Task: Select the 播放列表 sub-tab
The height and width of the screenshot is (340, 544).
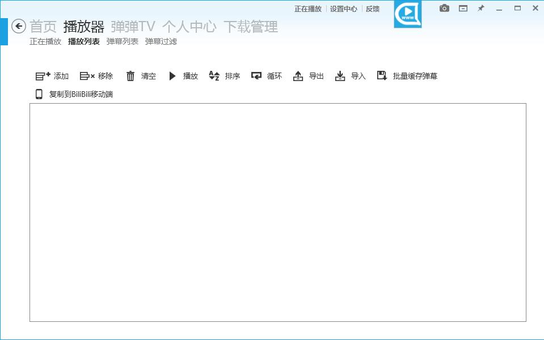Action: [84, 41]
